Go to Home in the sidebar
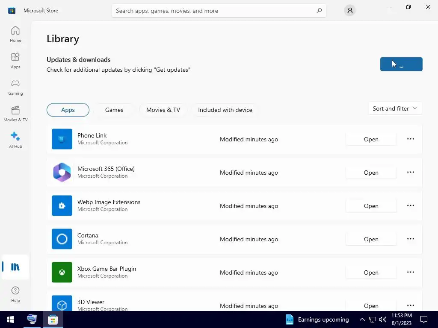Screen dimensions: 438x328 (15, 34)
